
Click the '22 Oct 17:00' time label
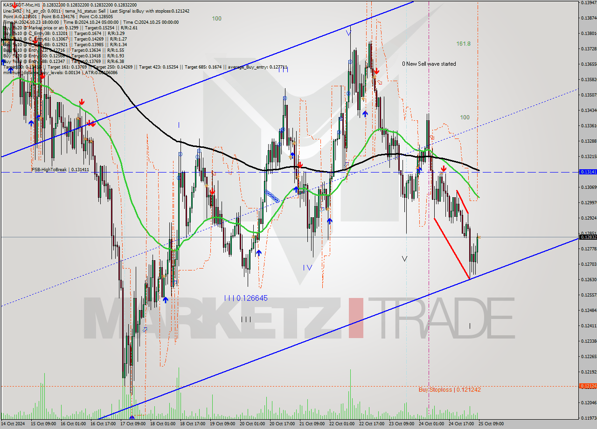[x=372, y=424]
